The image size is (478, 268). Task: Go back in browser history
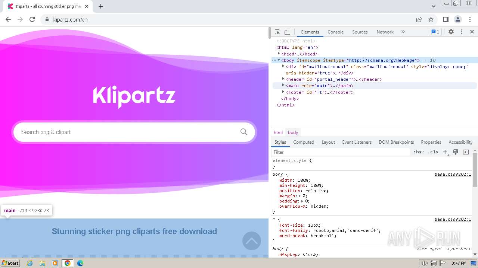(x=8, y=19)
